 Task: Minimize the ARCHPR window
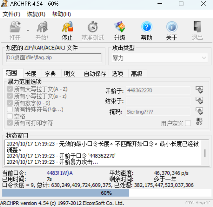pos(160,4)
